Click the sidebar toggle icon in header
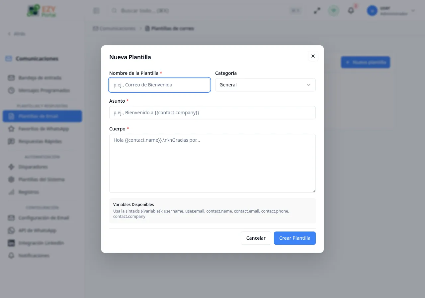425x298 pixels. coord(96,11)
